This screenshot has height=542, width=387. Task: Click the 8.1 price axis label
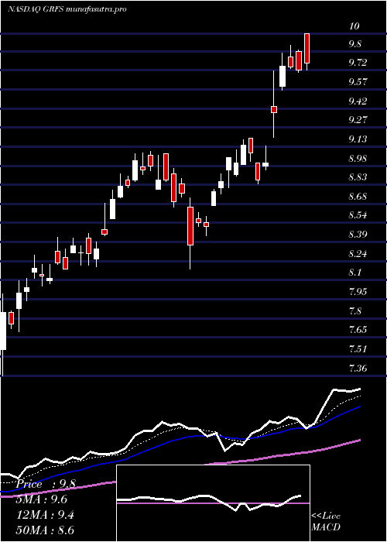pyautogui.click(x=355, y=273)
